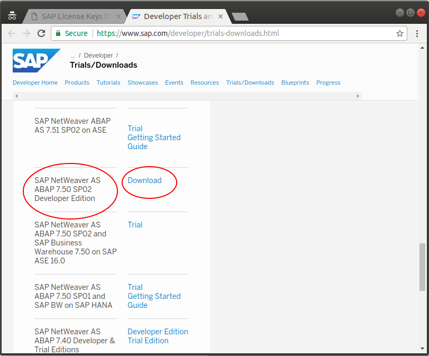Viewport: 429px width, 356px height.
Task: Click the navigation scroll right arrow
Action: pos(358,96)
